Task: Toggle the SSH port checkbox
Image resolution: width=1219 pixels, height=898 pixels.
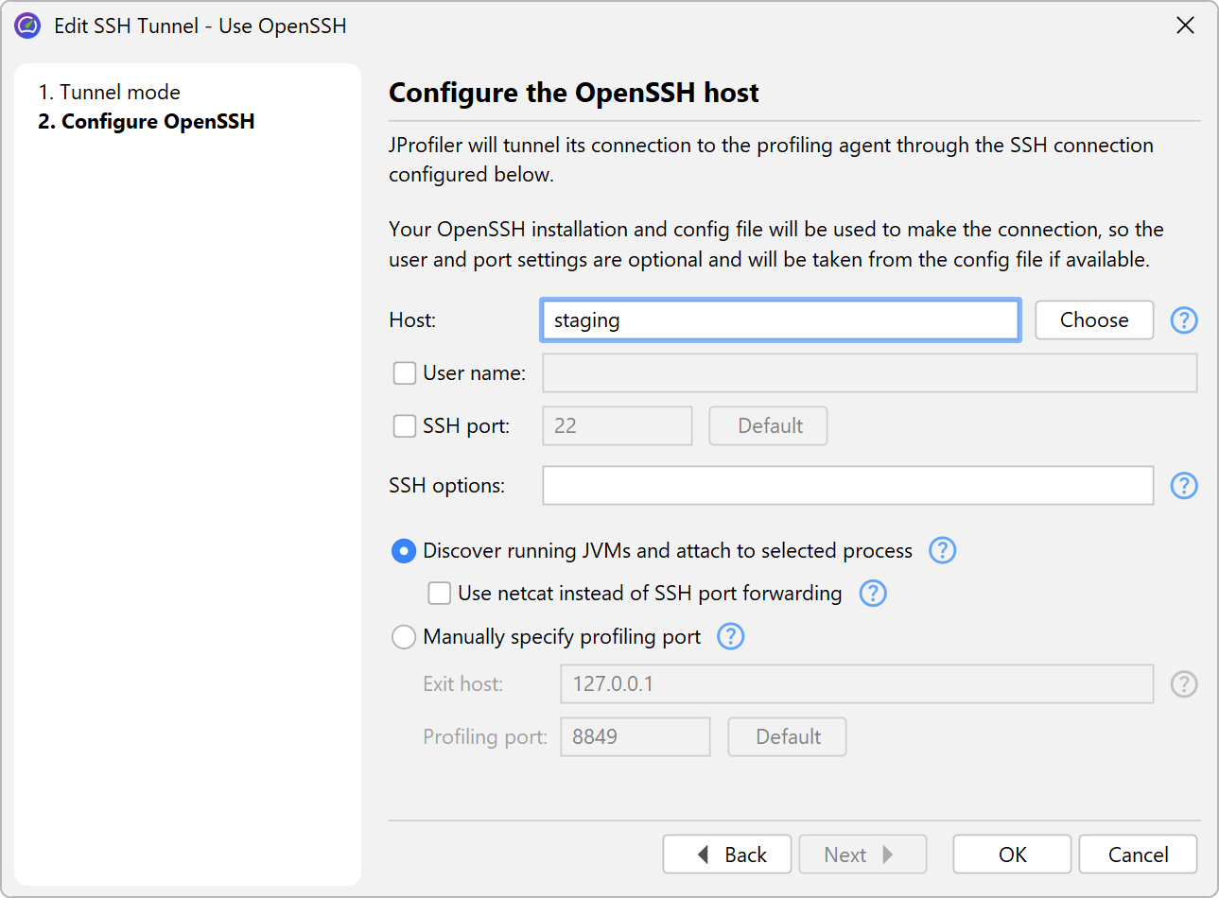Action: 405,426
